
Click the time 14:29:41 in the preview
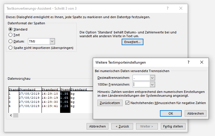coord(50,106)
